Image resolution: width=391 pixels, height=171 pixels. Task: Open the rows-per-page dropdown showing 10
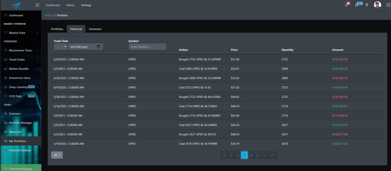pyautogui.click(x=57, y=155)
